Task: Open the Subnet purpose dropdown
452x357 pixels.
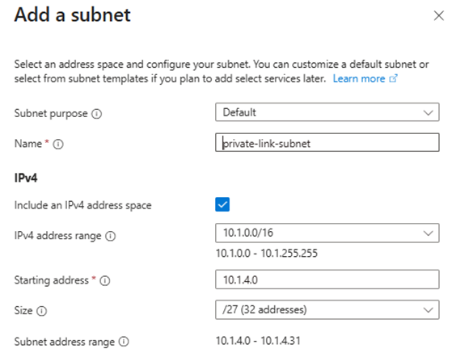Action: point(327,112)
